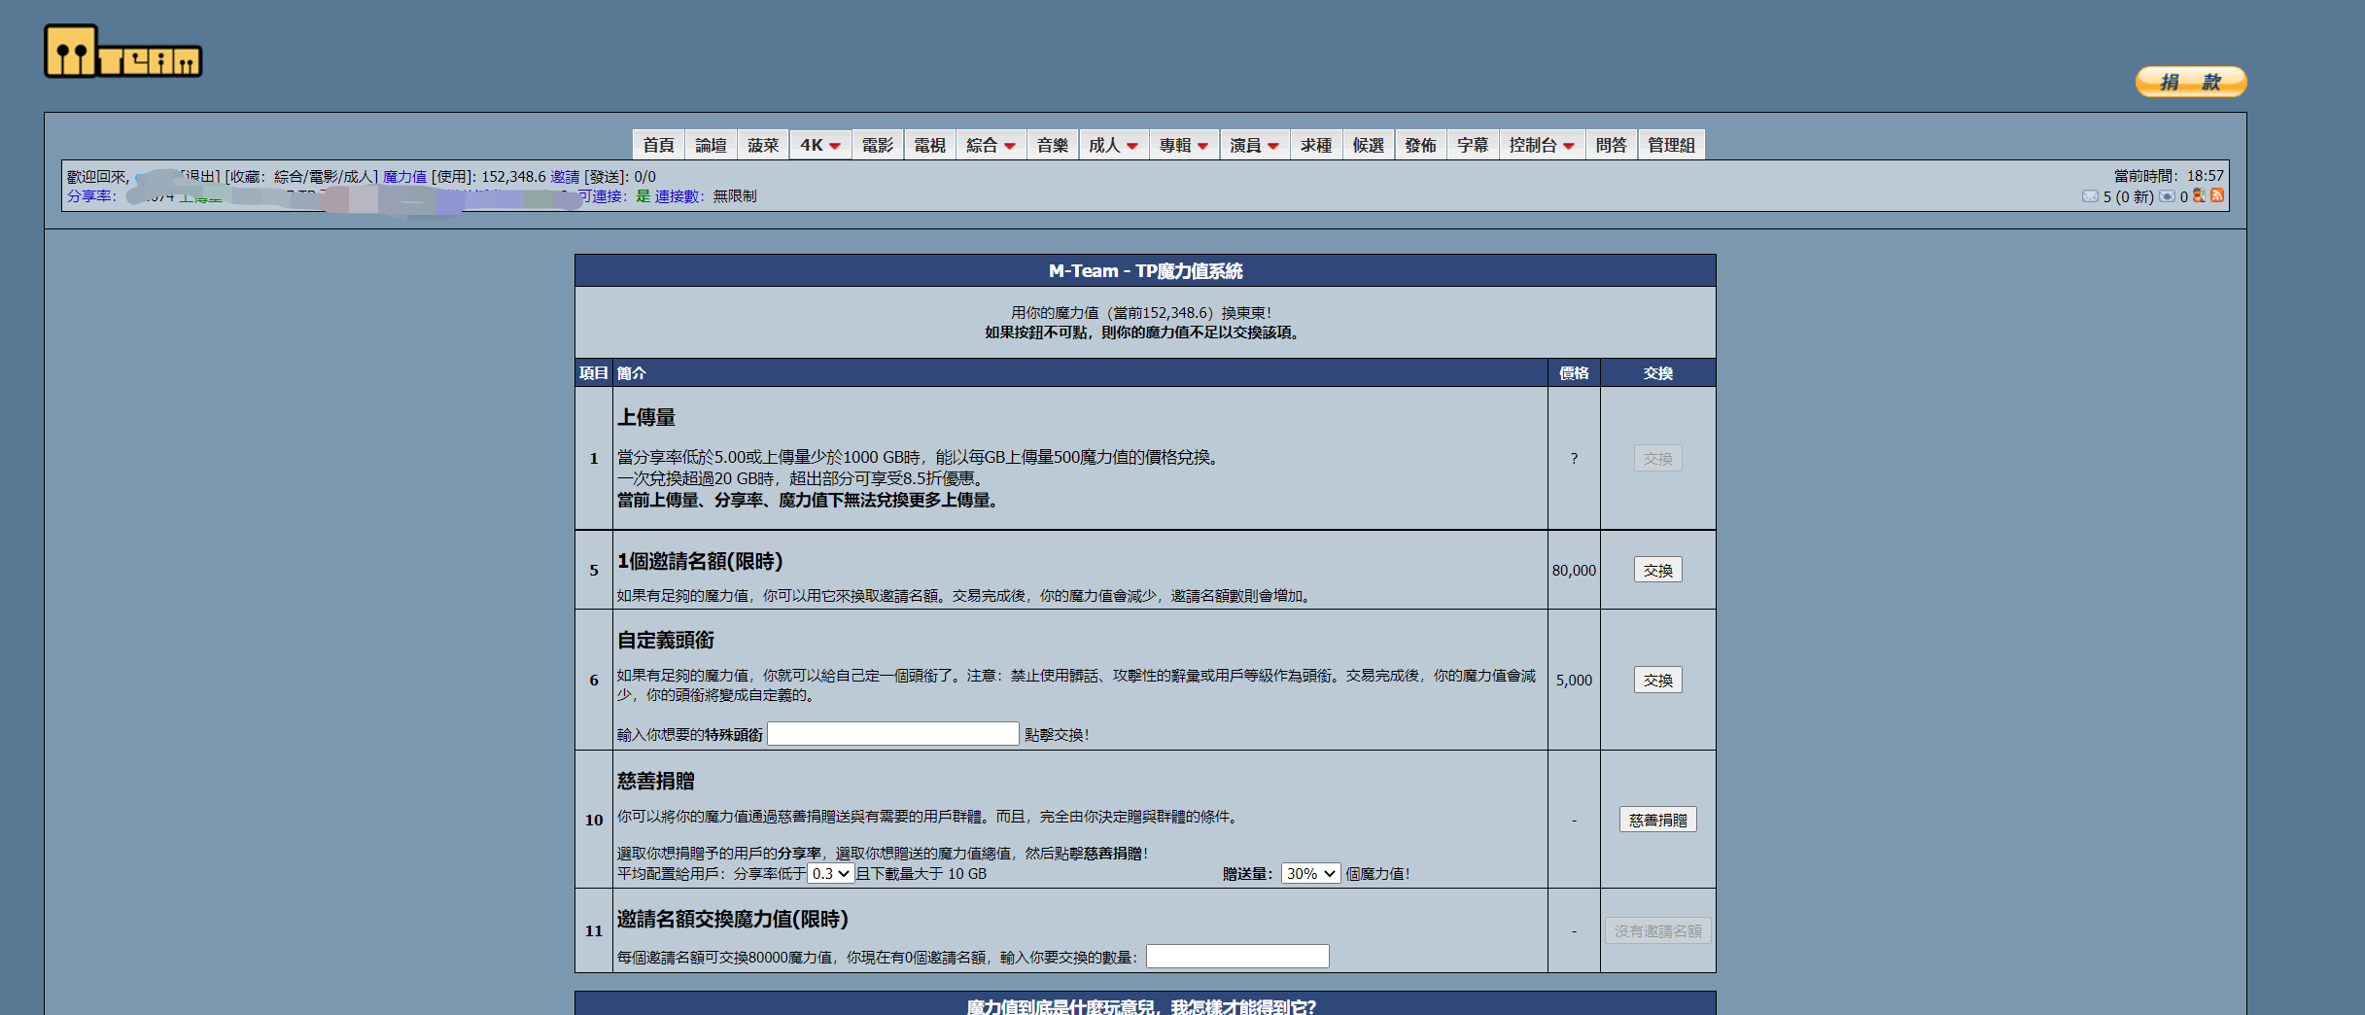Click the 慈善捐贈 heading text
This screenshot has width=2365, height=1015.
click(656, 781)
